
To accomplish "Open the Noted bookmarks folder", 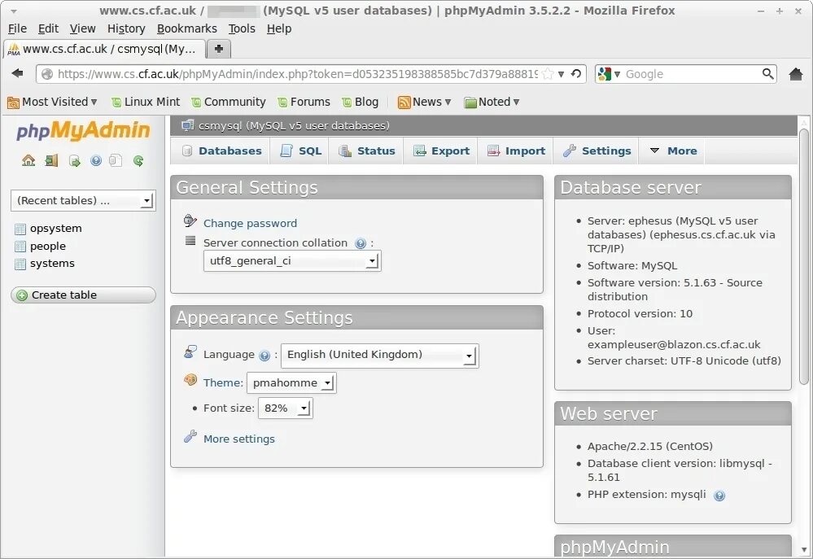I will click(x=492, y=102).
